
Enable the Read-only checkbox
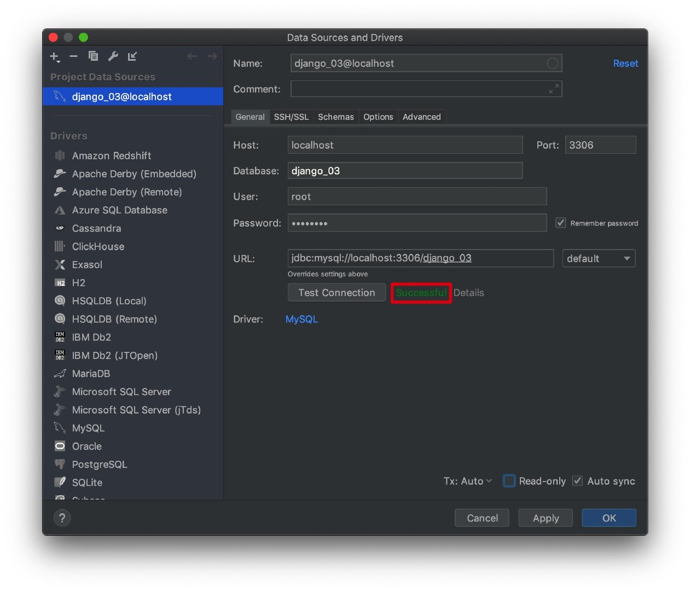[509, 481]
